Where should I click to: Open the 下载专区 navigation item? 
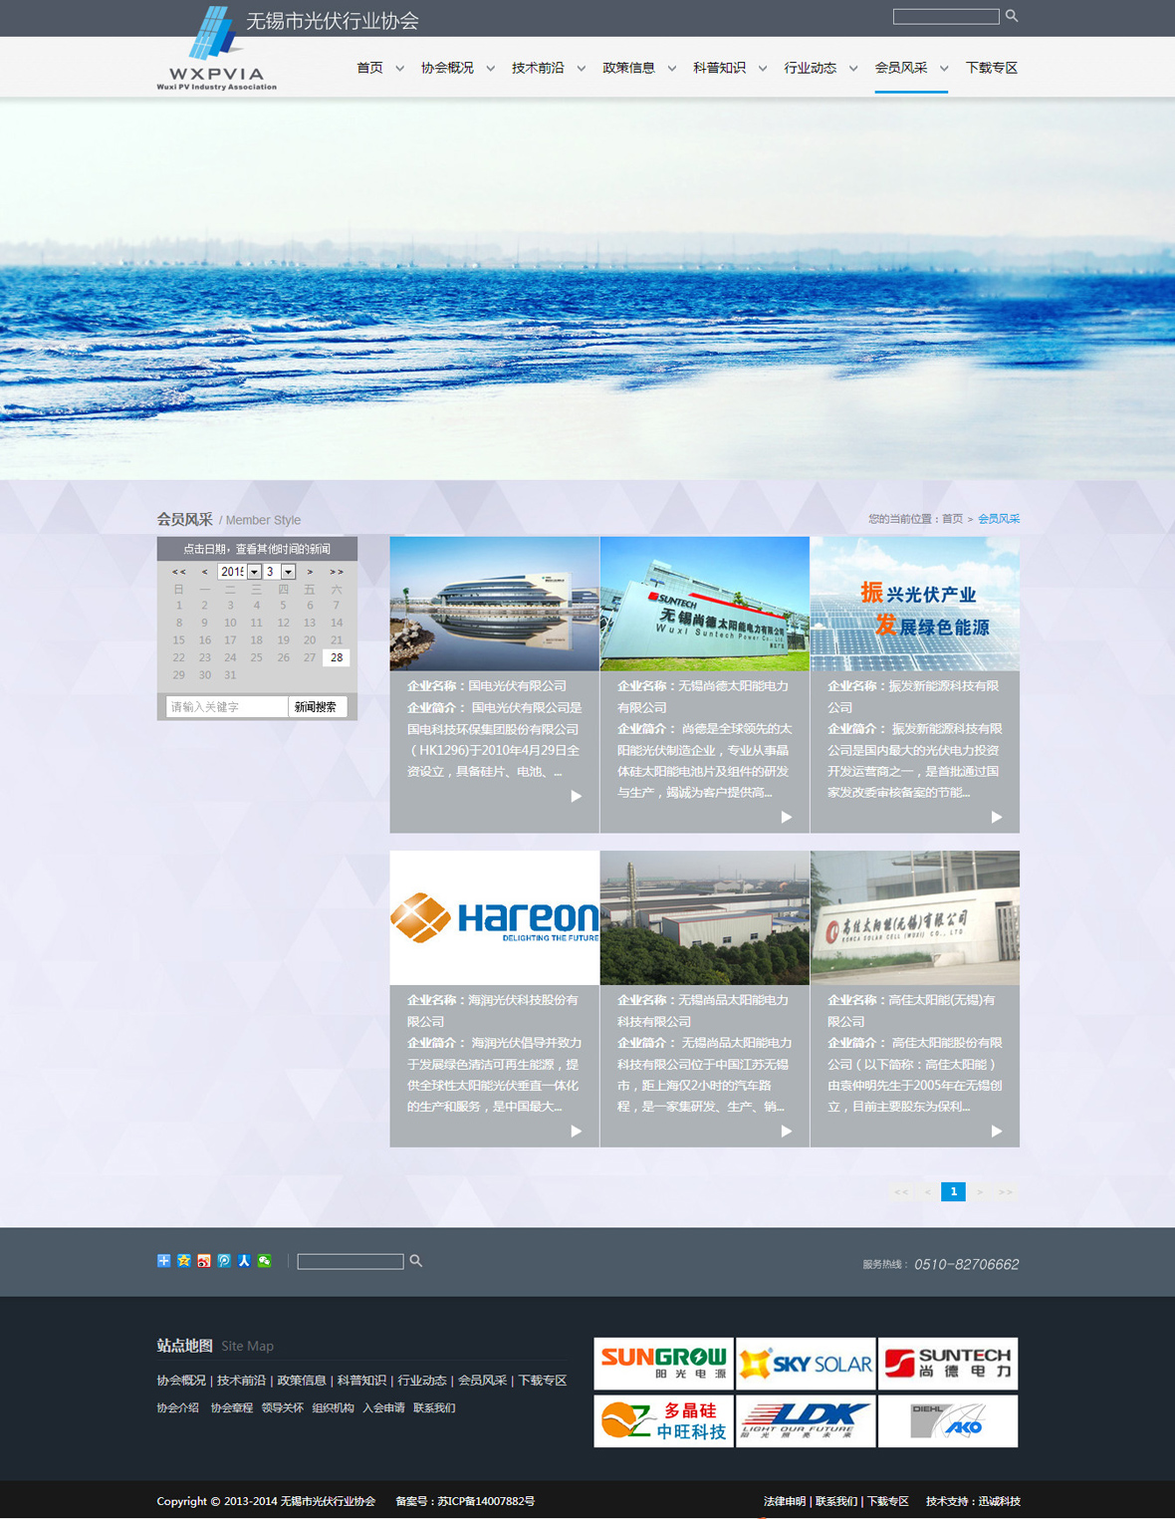coord(991,68)
